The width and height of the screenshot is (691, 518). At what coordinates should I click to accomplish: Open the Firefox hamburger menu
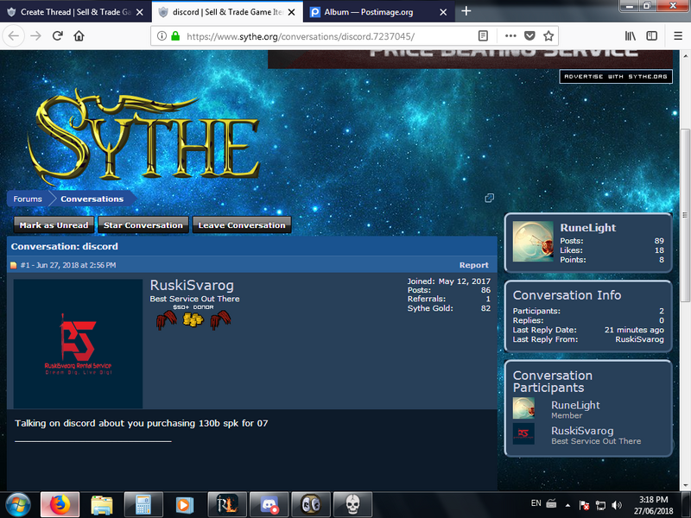(678, 35)
